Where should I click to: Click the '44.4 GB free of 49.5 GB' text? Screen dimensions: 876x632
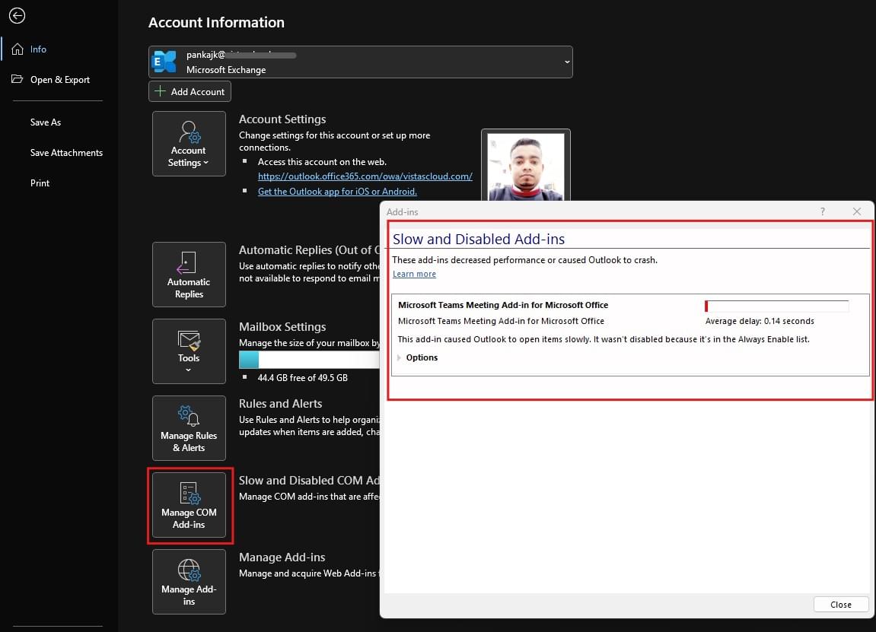302,378
